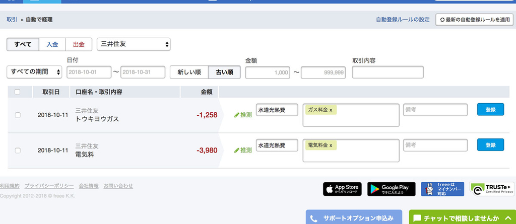The height and width of the screenshot is (224, 516).
Task: Remove the ガス料金 tag with its x
Action: click(331, 110)
